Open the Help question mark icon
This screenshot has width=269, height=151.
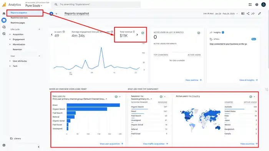click(x=257, y=5)
